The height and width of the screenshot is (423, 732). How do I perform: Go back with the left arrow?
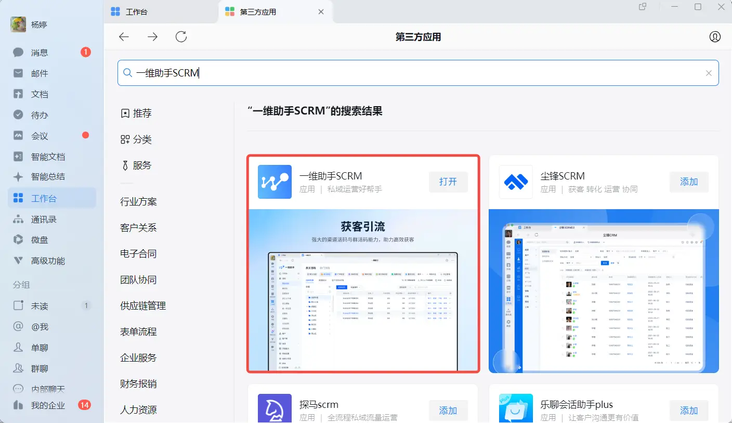click(124, 37)
